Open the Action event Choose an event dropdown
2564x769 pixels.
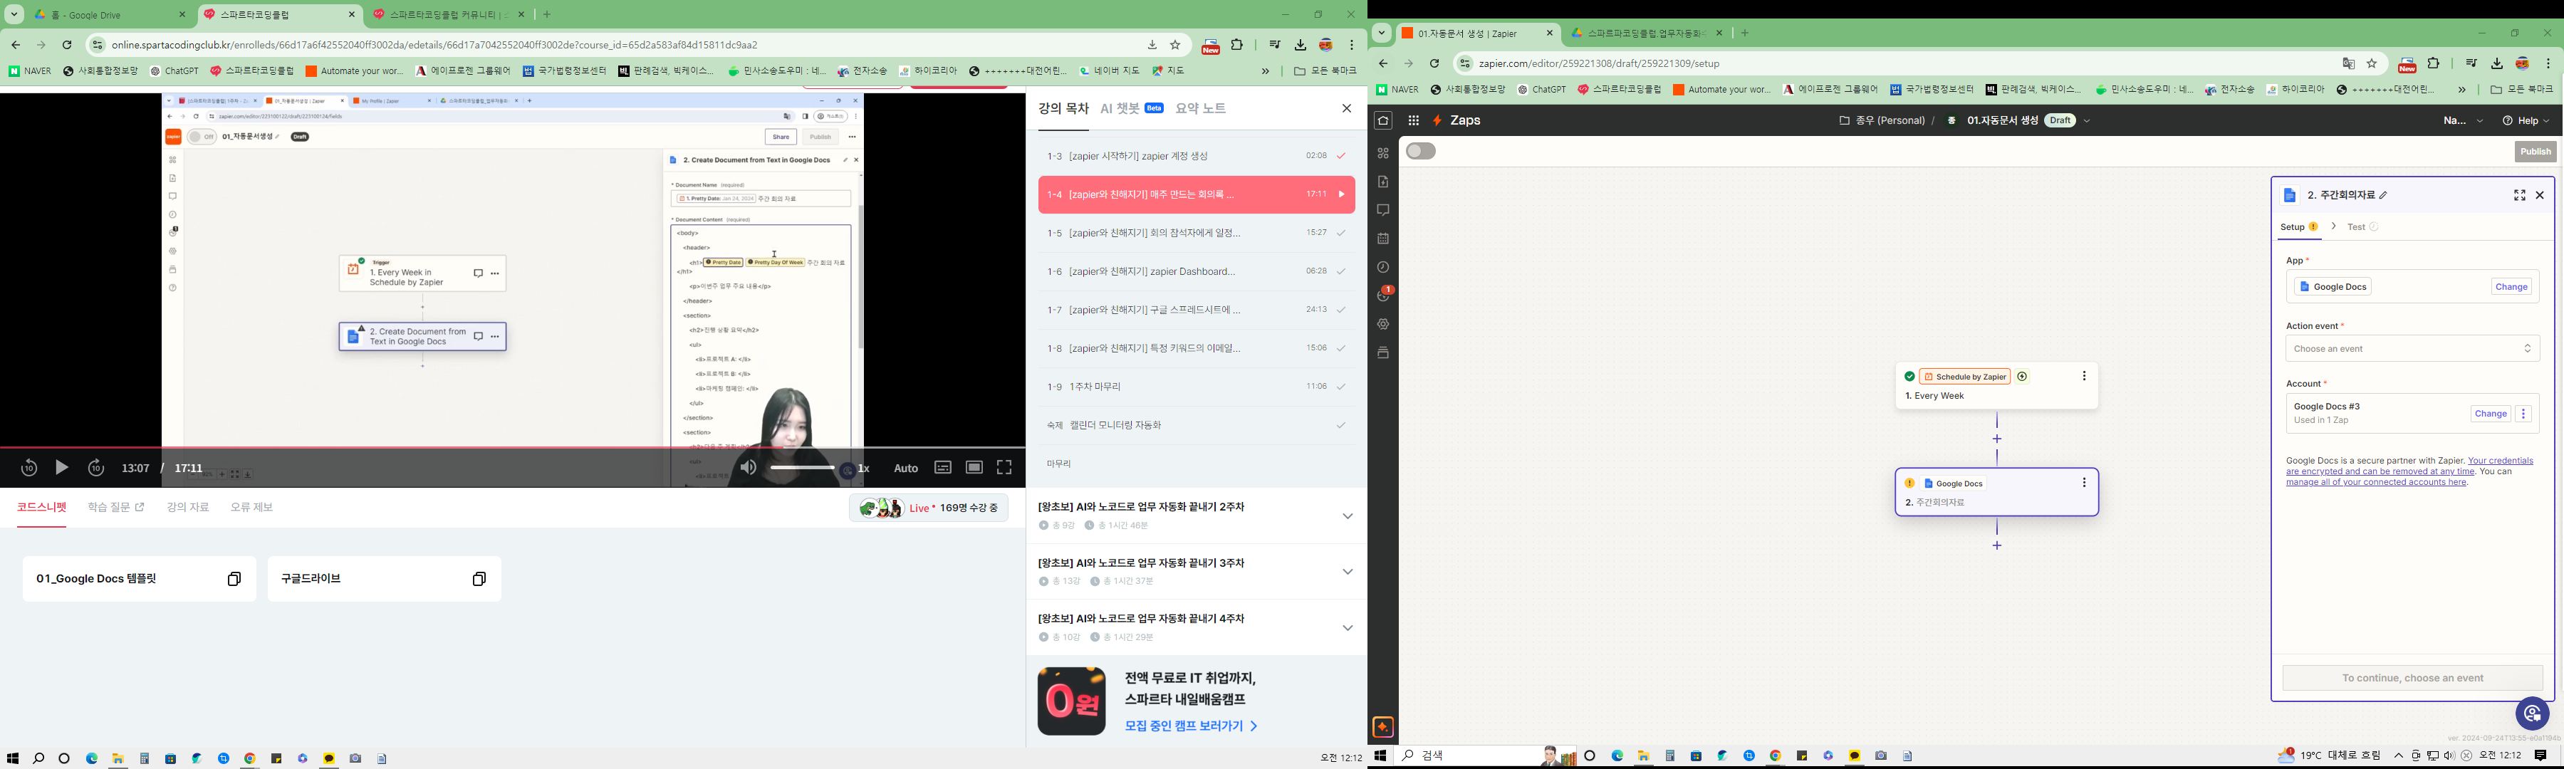[x=2413, y=349]
